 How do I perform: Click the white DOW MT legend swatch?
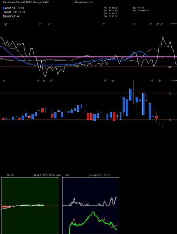tap(4, 12)
